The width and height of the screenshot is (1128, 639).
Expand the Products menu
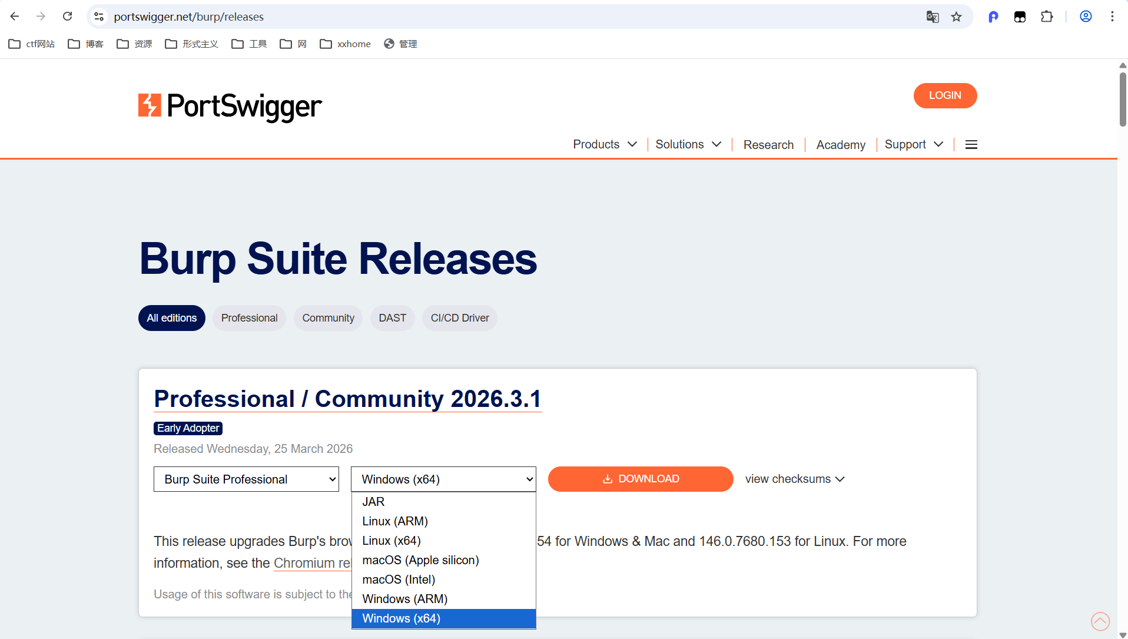[x=605, y=145]
